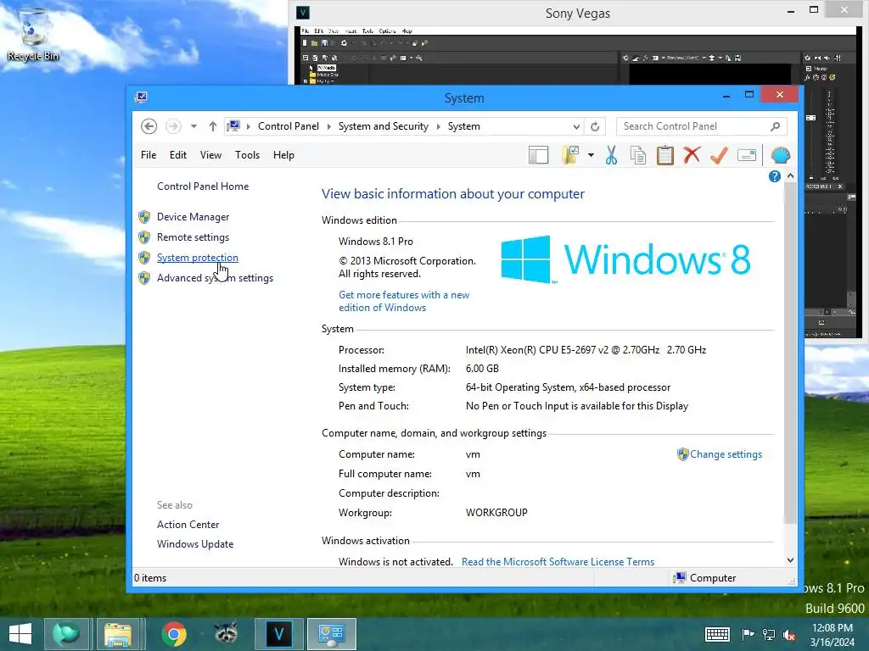This screenshot has width=869, height=651.
Task: Open Action Center under See also
Action: pyautogui.click(x=188, y=524)
